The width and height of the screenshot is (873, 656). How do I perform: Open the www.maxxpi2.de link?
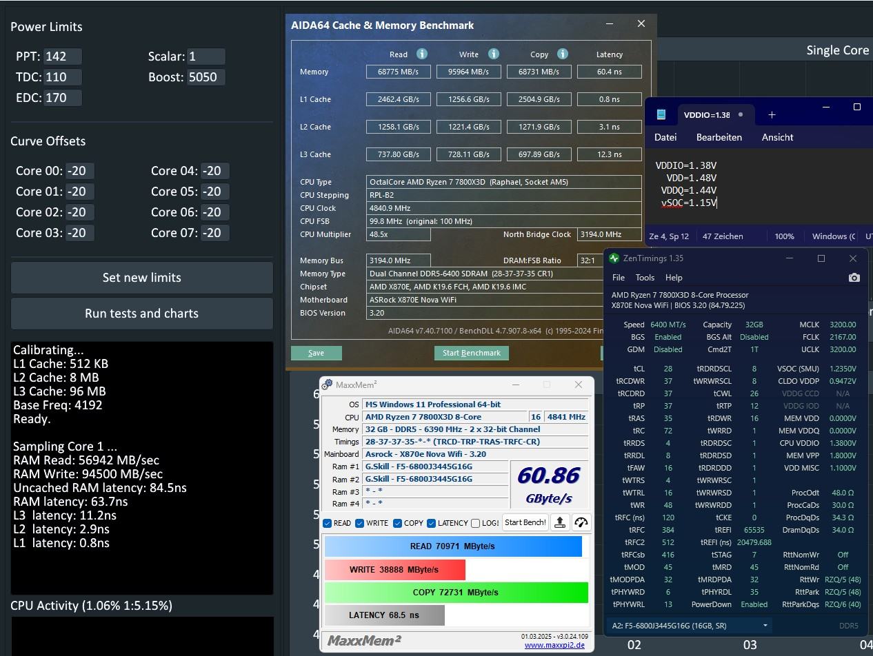click(x=554, y=646)
